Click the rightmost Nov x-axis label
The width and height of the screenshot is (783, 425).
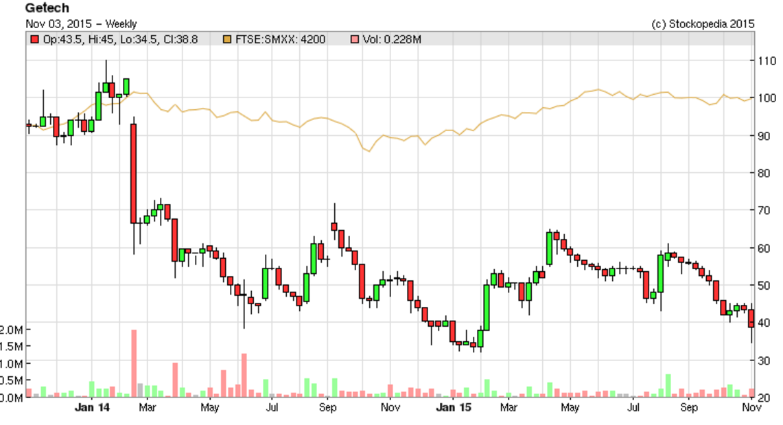(x=752, y=409)
